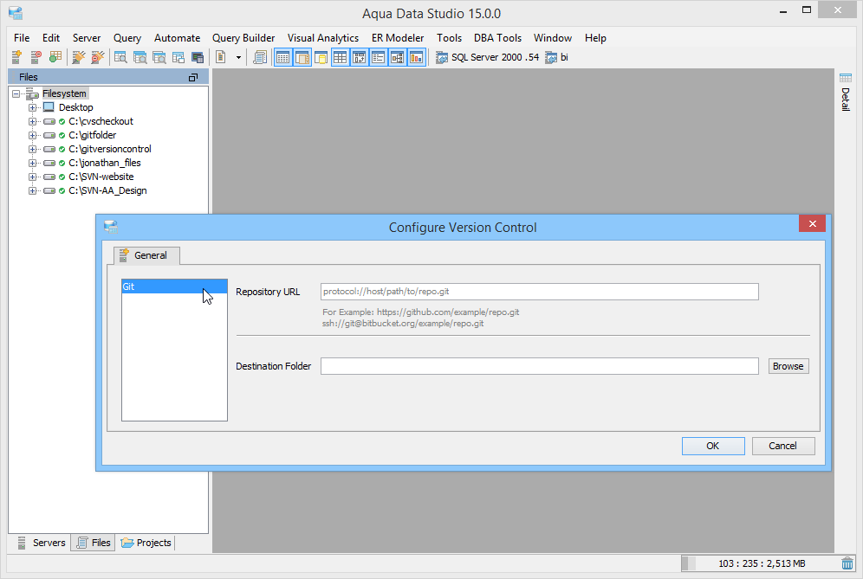This screenshot has height=579, width=863.
Task: Select C:\gitversioncontrol in file tree
Action: (109, 149)
